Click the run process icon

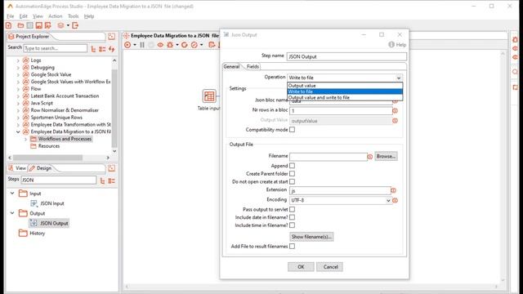tap(127, 45)
